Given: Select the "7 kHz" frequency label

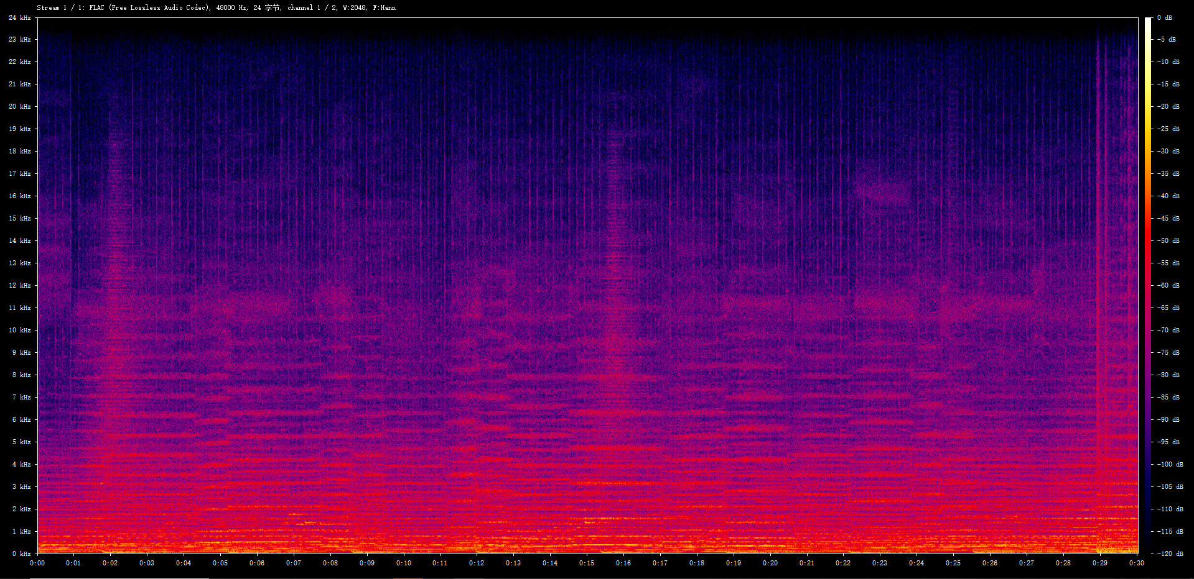Looking at the screenshot, I should [21, 397].
